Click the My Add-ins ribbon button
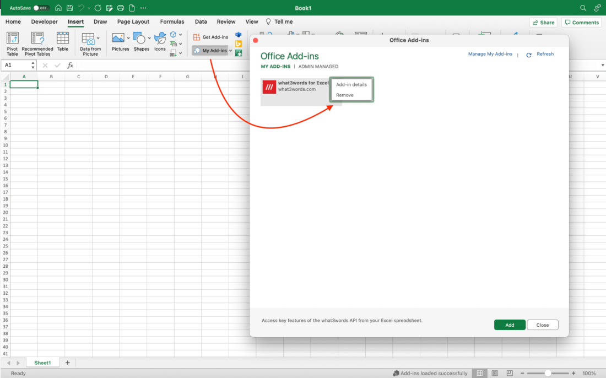This screenshot has height=378, width=606. pos(210,51)
